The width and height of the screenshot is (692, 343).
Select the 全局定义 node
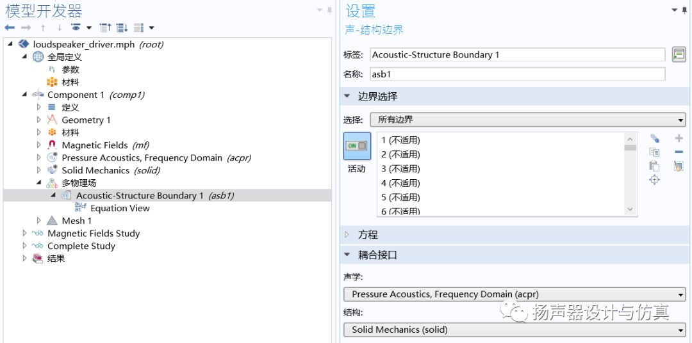[x=65, y=58]
